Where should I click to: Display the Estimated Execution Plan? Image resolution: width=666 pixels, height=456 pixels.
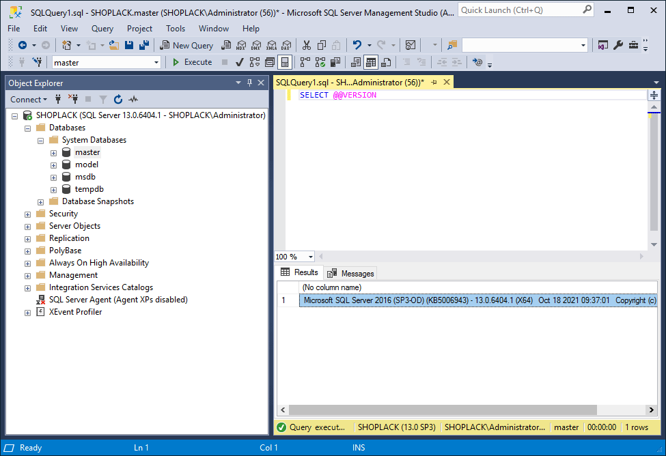(x=254, y=62)
